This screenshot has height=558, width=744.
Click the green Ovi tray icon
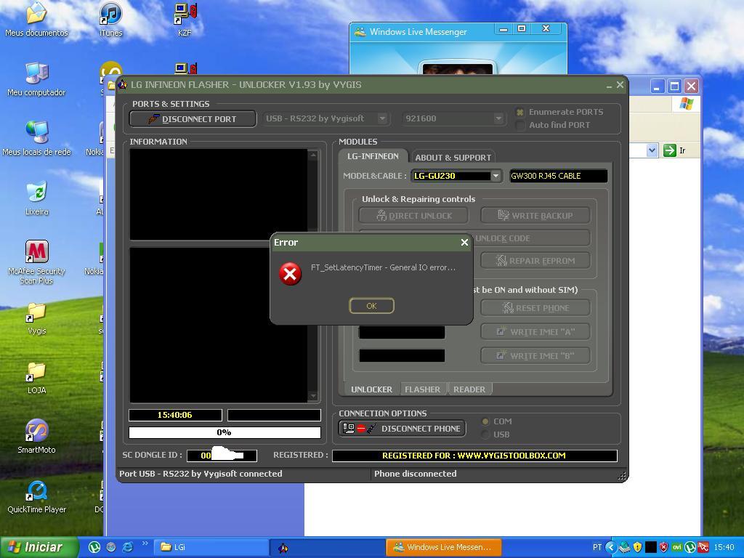click(x=676, y=547)
